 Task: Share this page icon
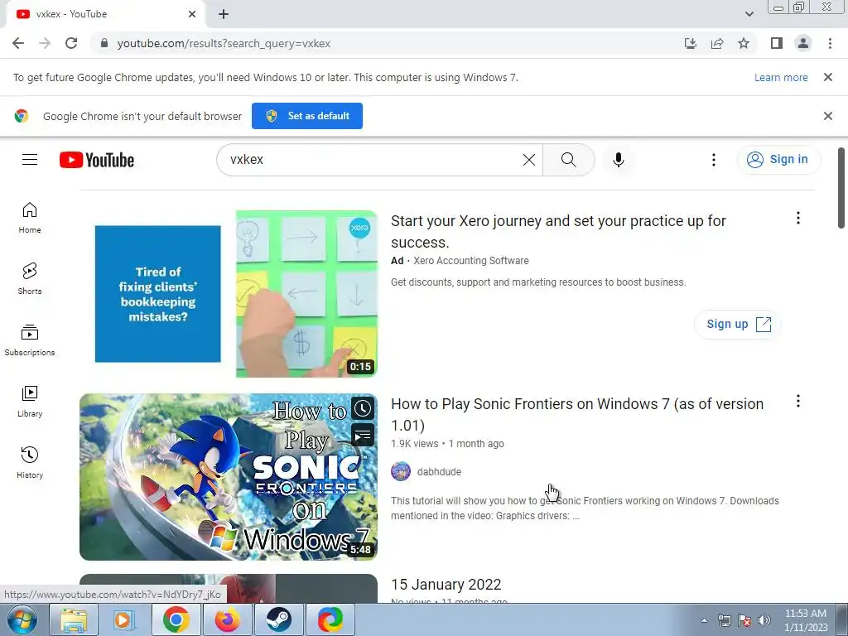click(717, 43)
